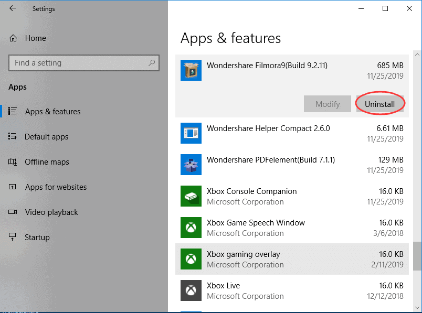This screenshot has height=313, width=422.
Task: Click the Home house icon
Action: click(13, 38)
